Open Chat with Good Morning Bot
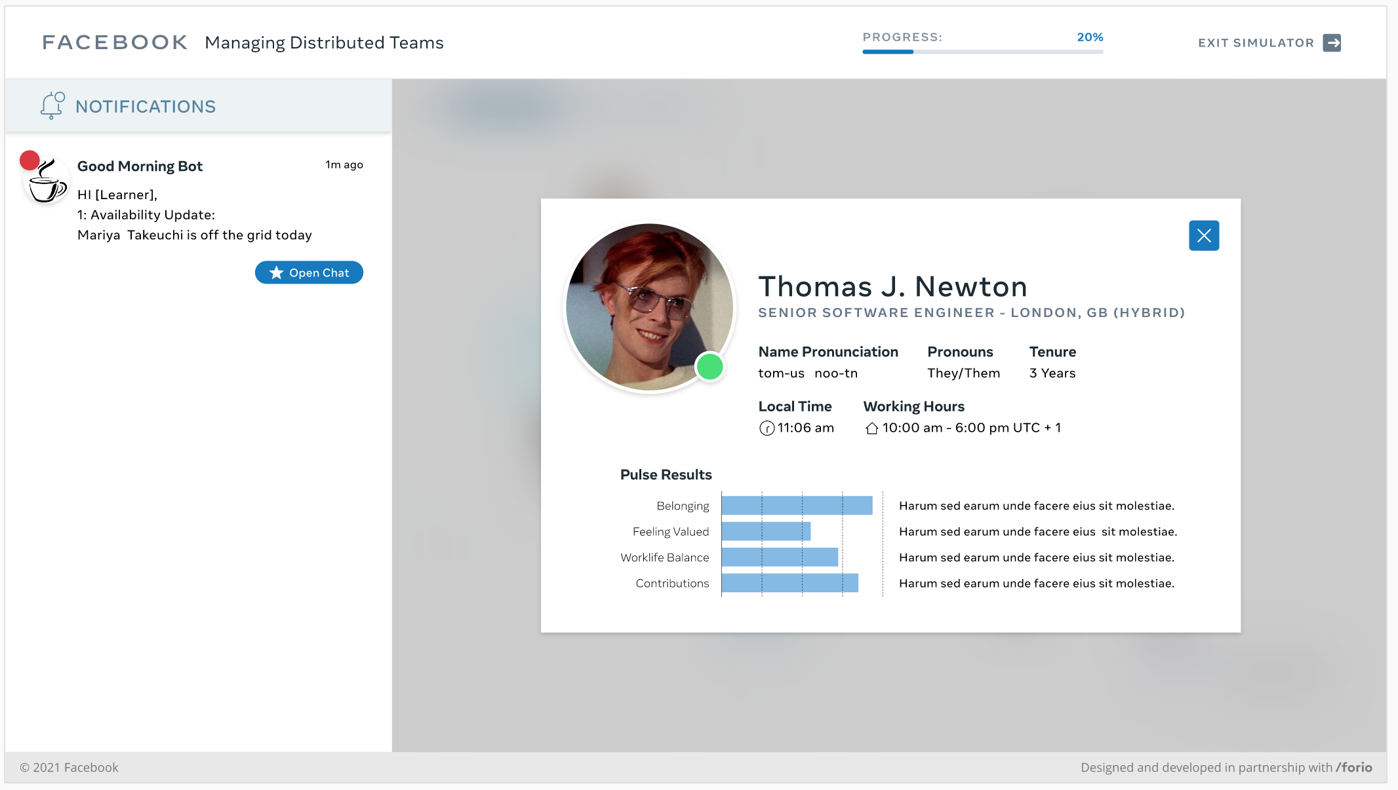 pos(310,273)
